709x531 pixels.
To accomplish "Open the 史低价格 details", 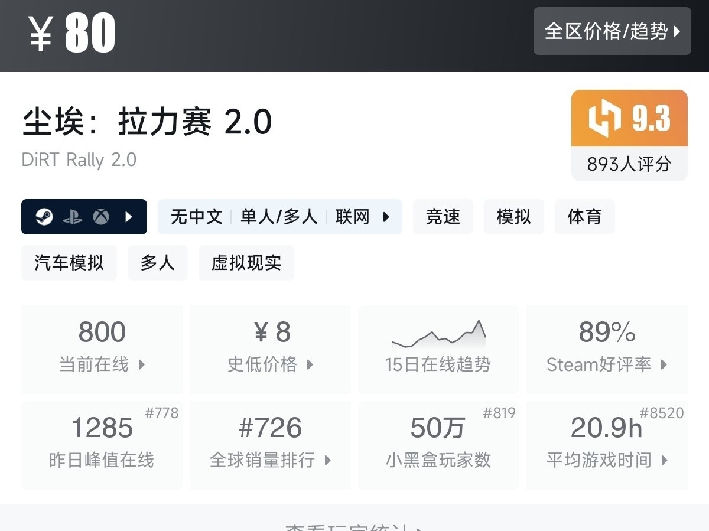I will (x=270, y=349).
